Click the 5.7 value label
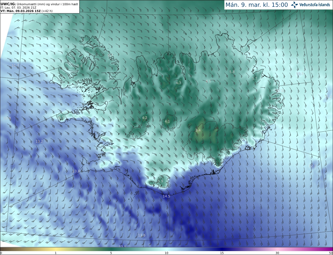The width and height of the screenshot is (333, 255). tap(255, 78)
